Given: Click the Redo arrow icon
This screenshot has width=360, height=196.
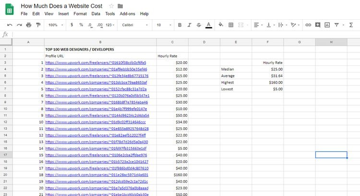Looking at the screenshot, I should click(x=19, y=25).
